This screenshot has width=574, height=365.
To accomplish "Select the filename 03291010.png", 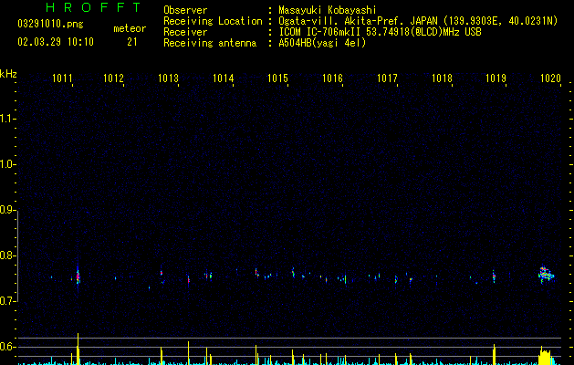I will (50, 24).
